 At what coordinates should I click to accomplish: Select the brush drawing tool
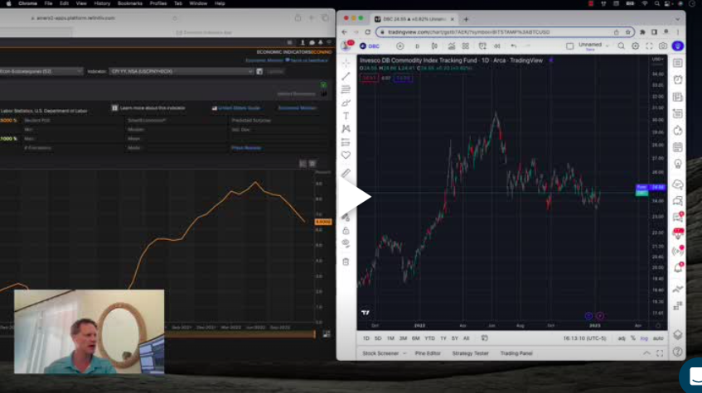(x=346, y=103)
